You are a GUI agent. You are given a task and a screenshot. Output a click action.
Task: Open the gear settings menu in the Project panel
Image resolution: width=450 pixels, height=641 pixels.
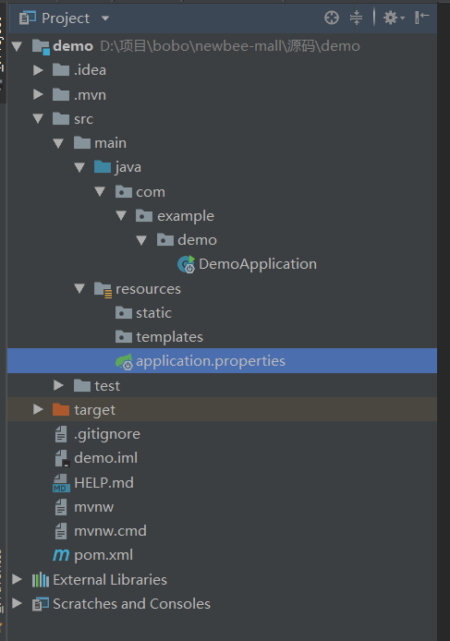394,18
